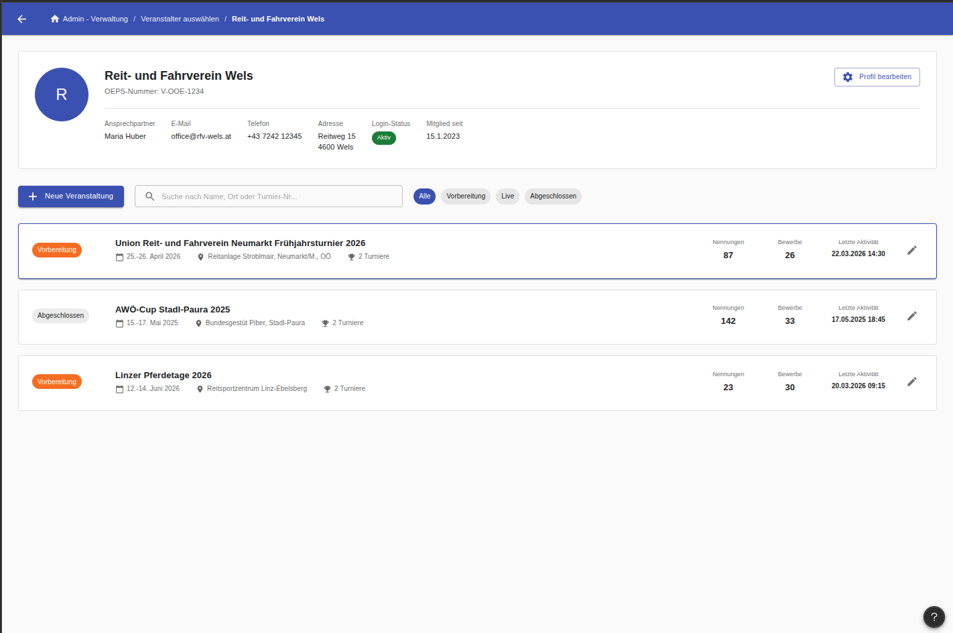Create a Neue Veranstaltung
This screenshot has height=633, width=953.
[x=71, y=196]
